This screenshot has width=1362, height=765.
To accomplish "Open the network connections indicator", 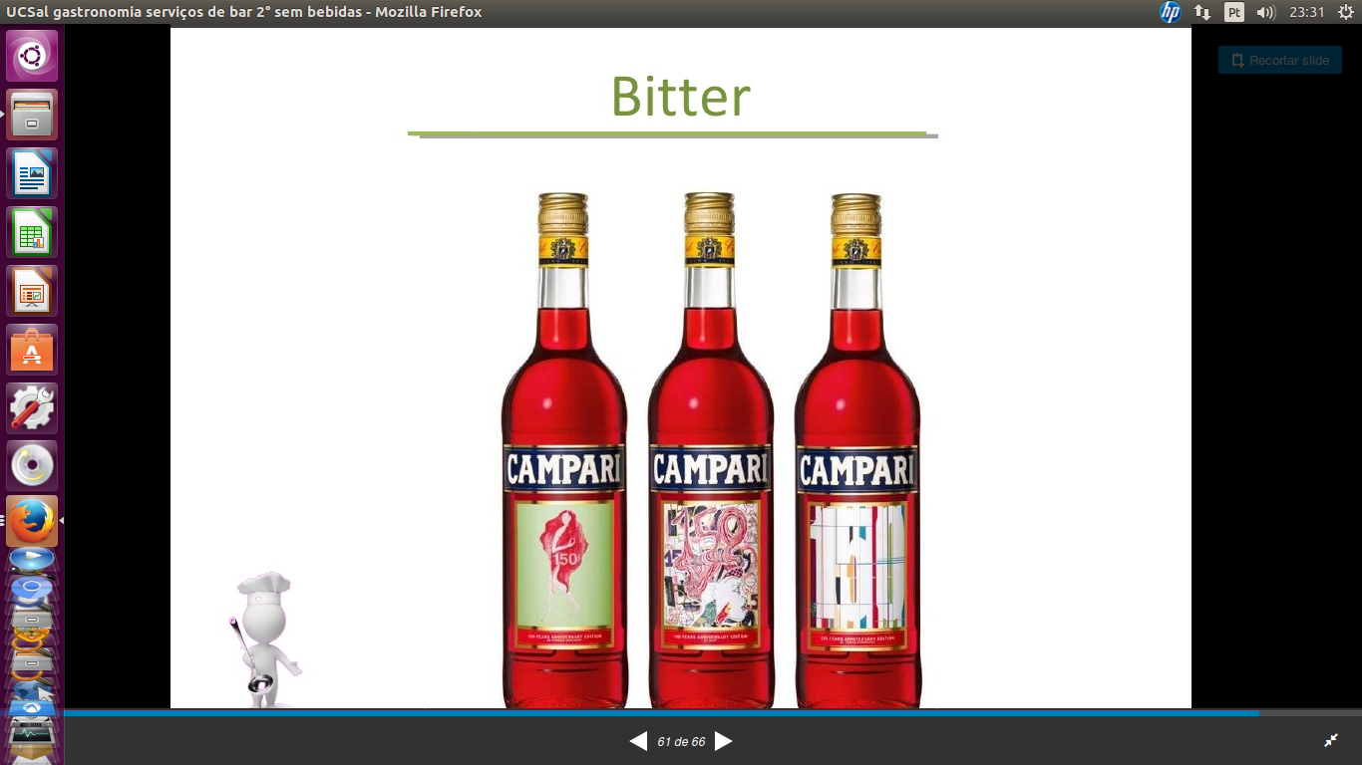I will 1202,12.
